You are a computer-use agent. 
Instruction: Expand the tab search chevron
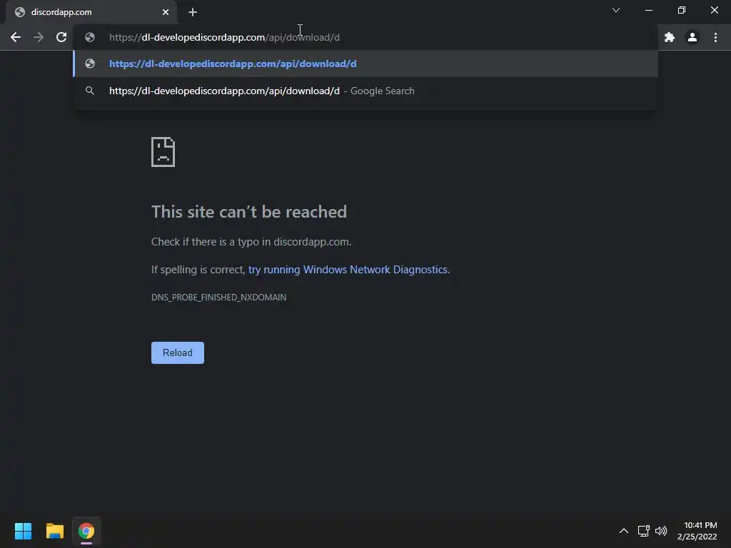[616, 10]
